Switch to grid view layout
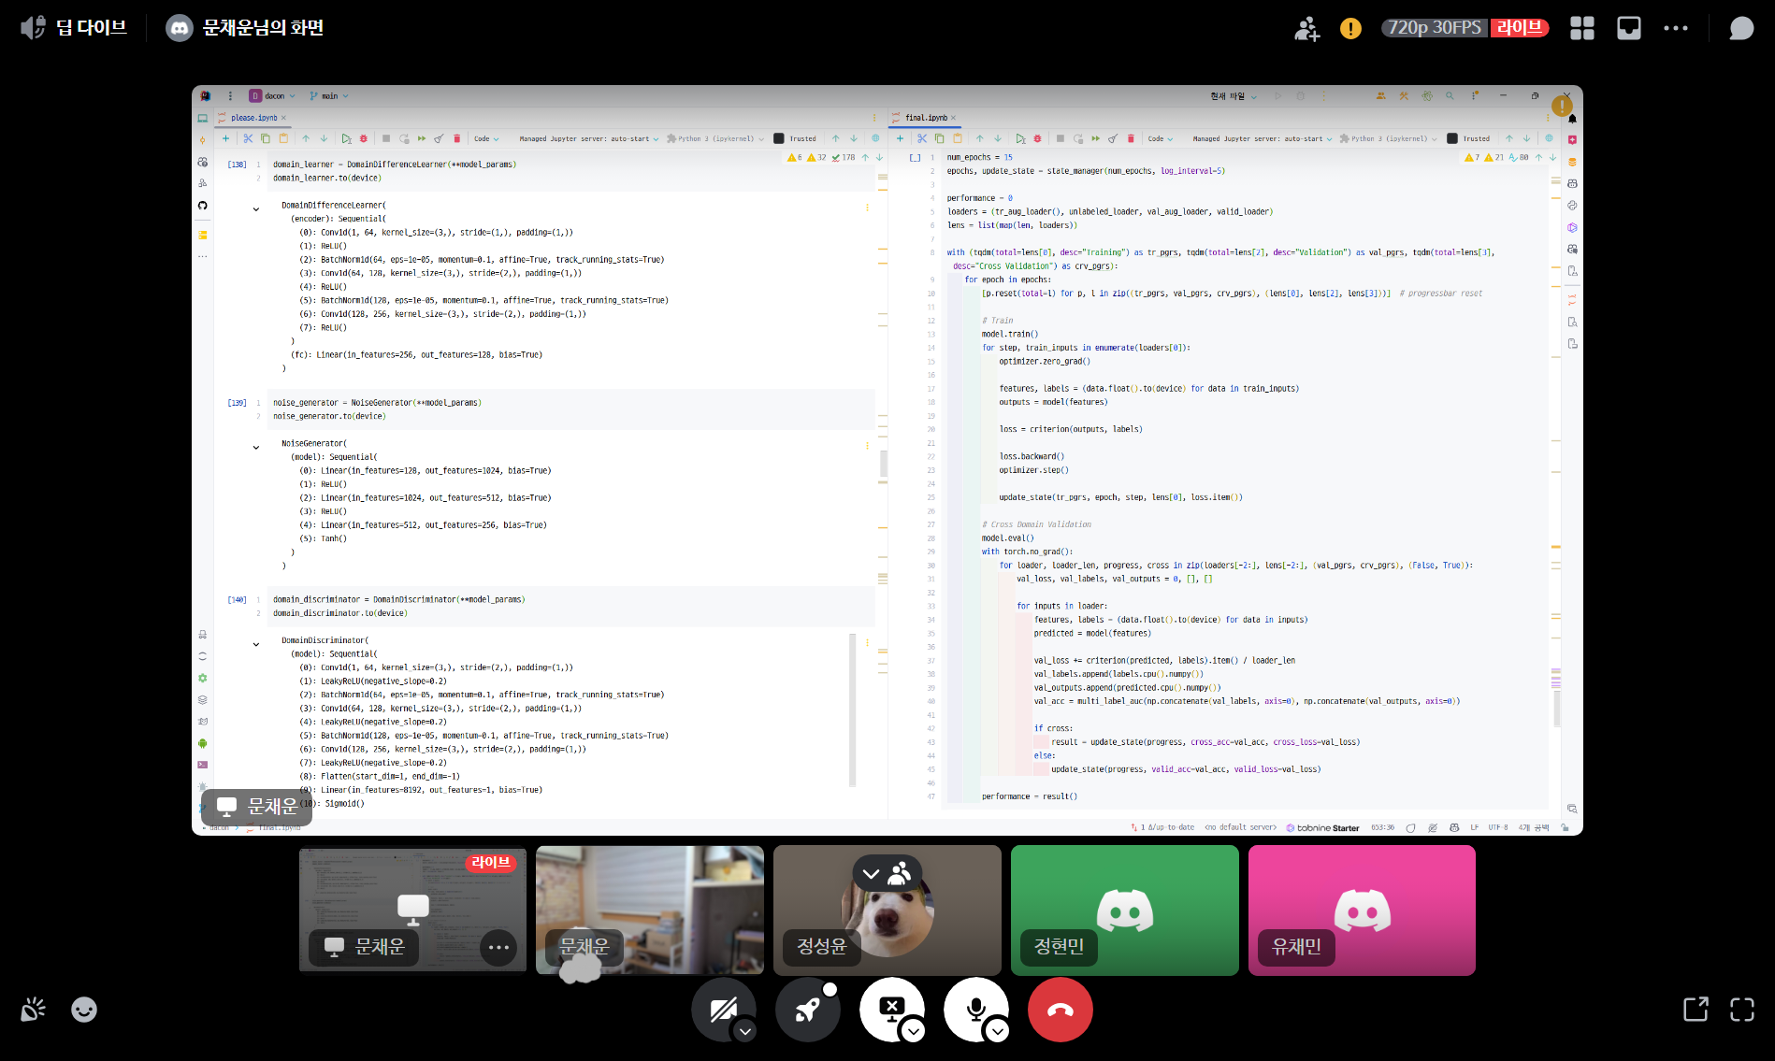The width and height of the screenshot is (1775, 1061). click(x=1582, y=28)
